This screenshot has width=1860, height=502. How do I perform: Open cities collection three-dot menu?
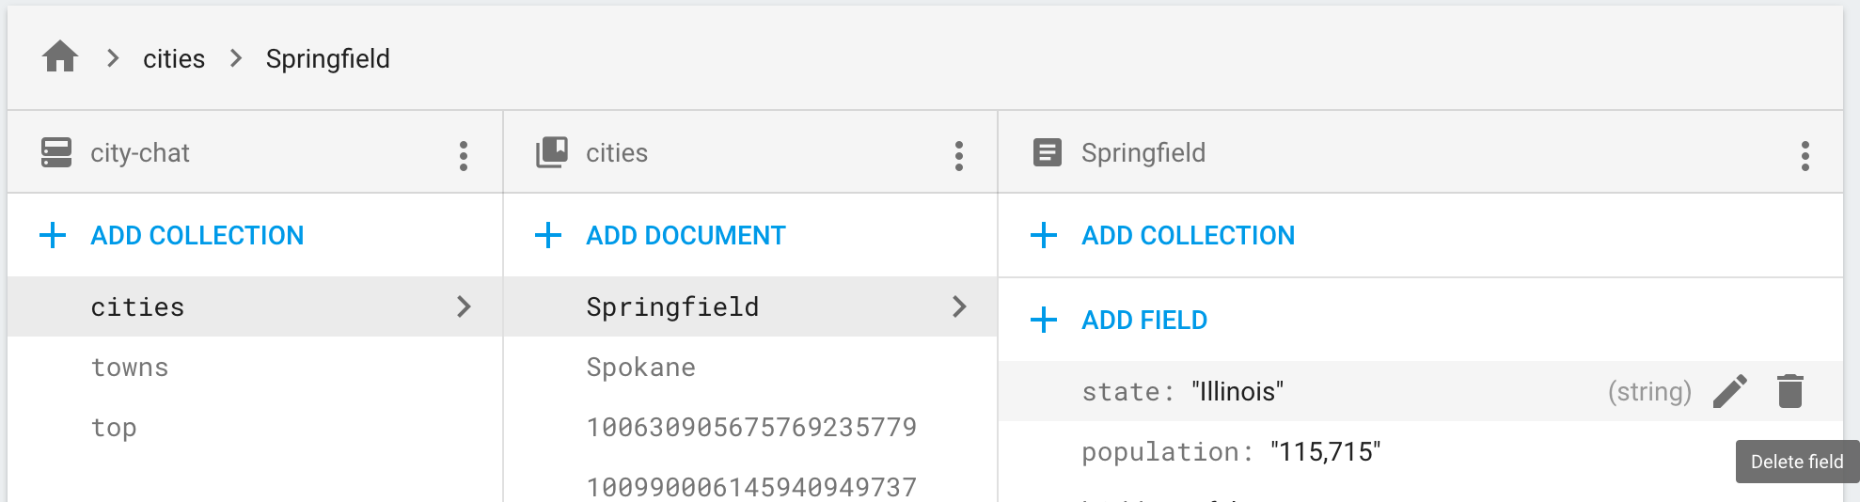(958, 155)
